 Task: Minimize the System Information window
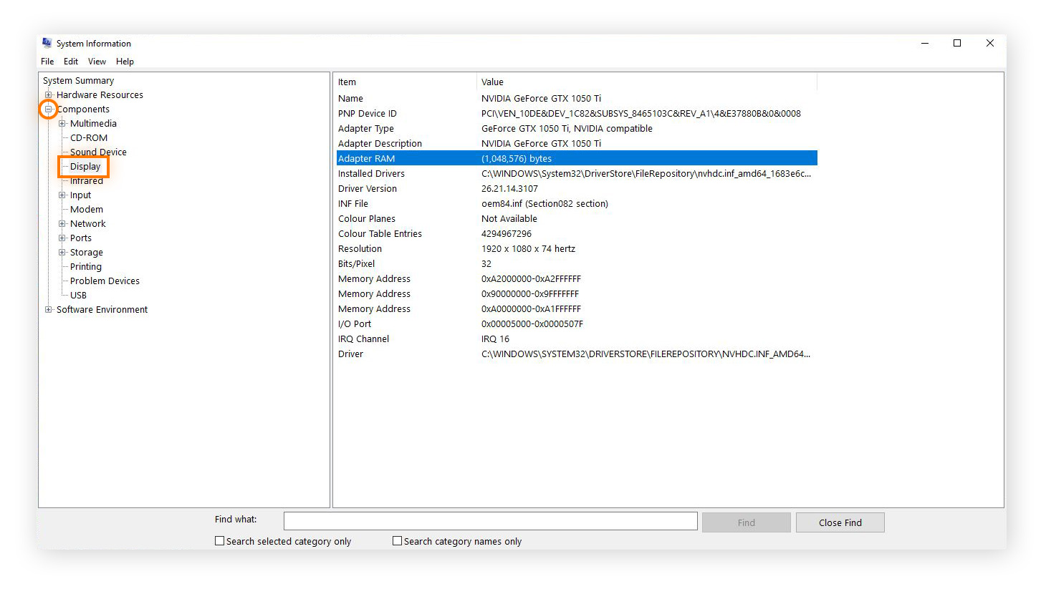925,43
